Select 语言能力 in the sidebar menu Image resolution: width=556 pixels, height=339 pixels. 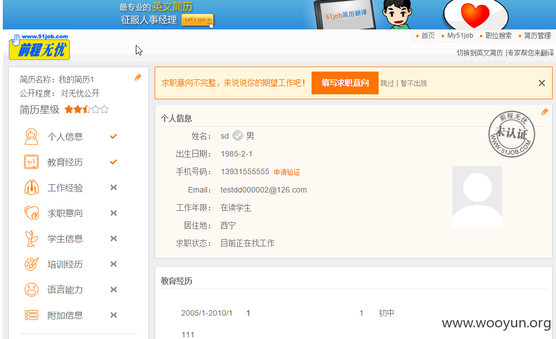(65, 290)
